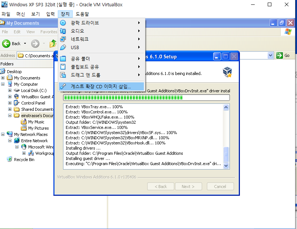Expand Control Panel tree node
Screen dimensions: 297x229
[x=10, y=103]
